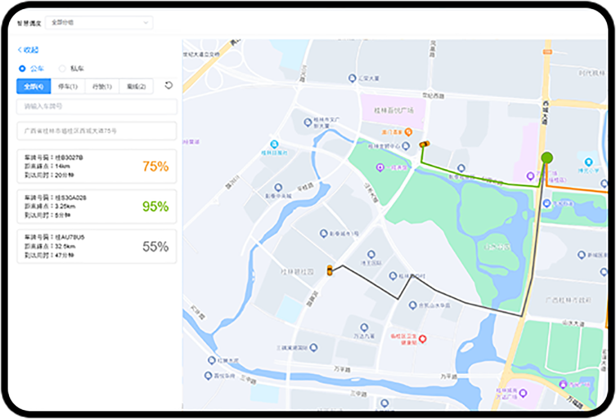Switch to the 全部(4) tab
The height and width of the screenshot is (419, 616).
34,86
